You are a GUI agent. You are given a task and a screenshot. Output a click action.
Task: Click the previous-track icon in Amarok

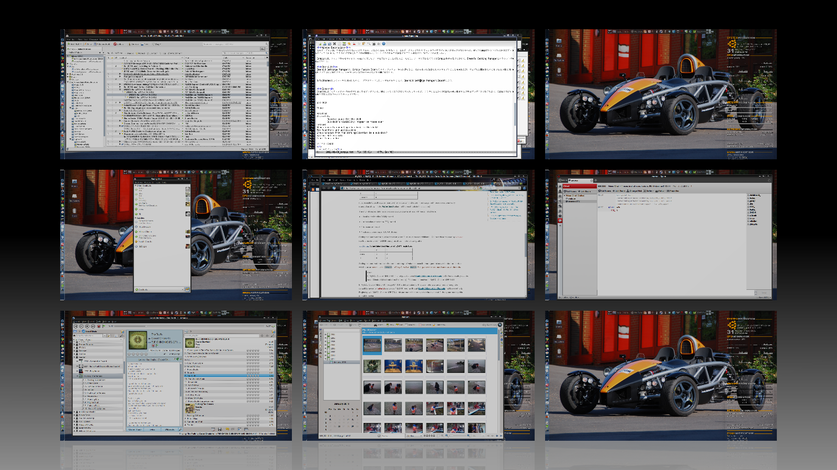[x=75, y=326]
